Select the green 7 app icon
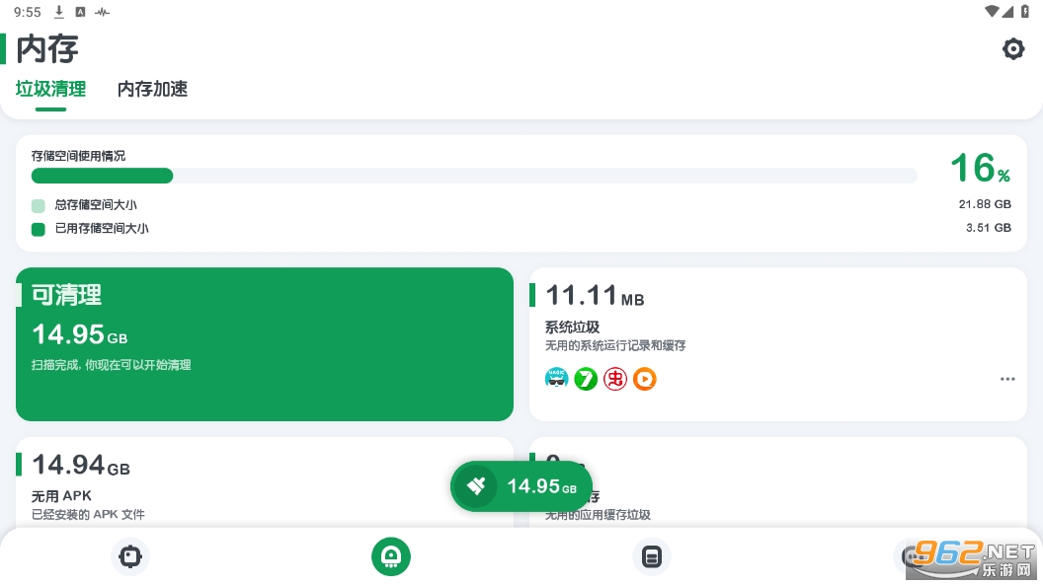This screenshot has width=1043, height=586. [x=586, y=378]
